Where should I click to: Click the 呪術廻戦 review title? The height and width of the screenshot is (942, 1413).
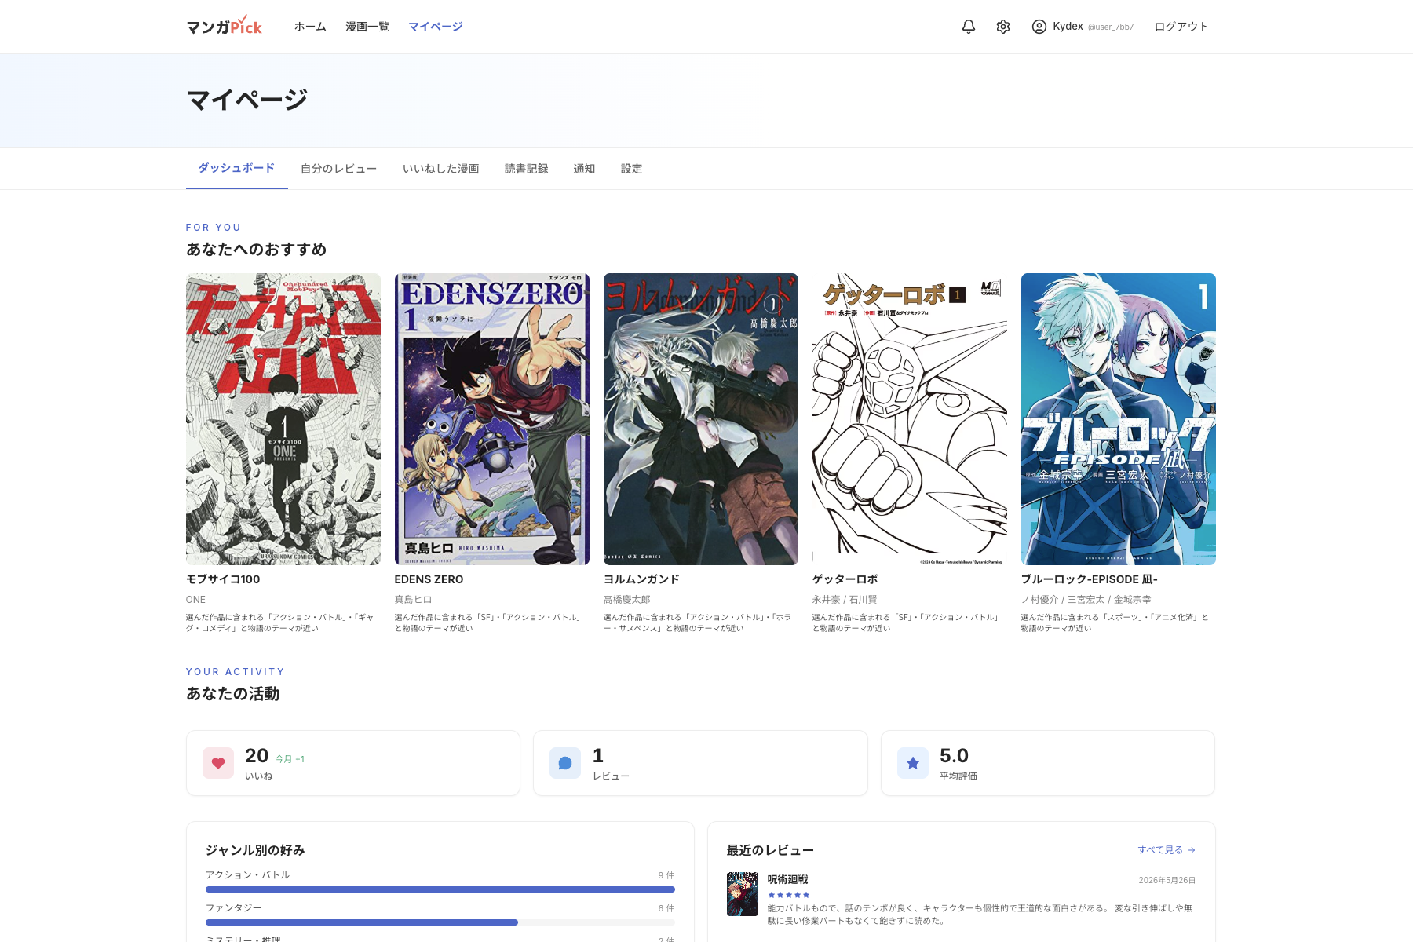[x=787, y=879]
